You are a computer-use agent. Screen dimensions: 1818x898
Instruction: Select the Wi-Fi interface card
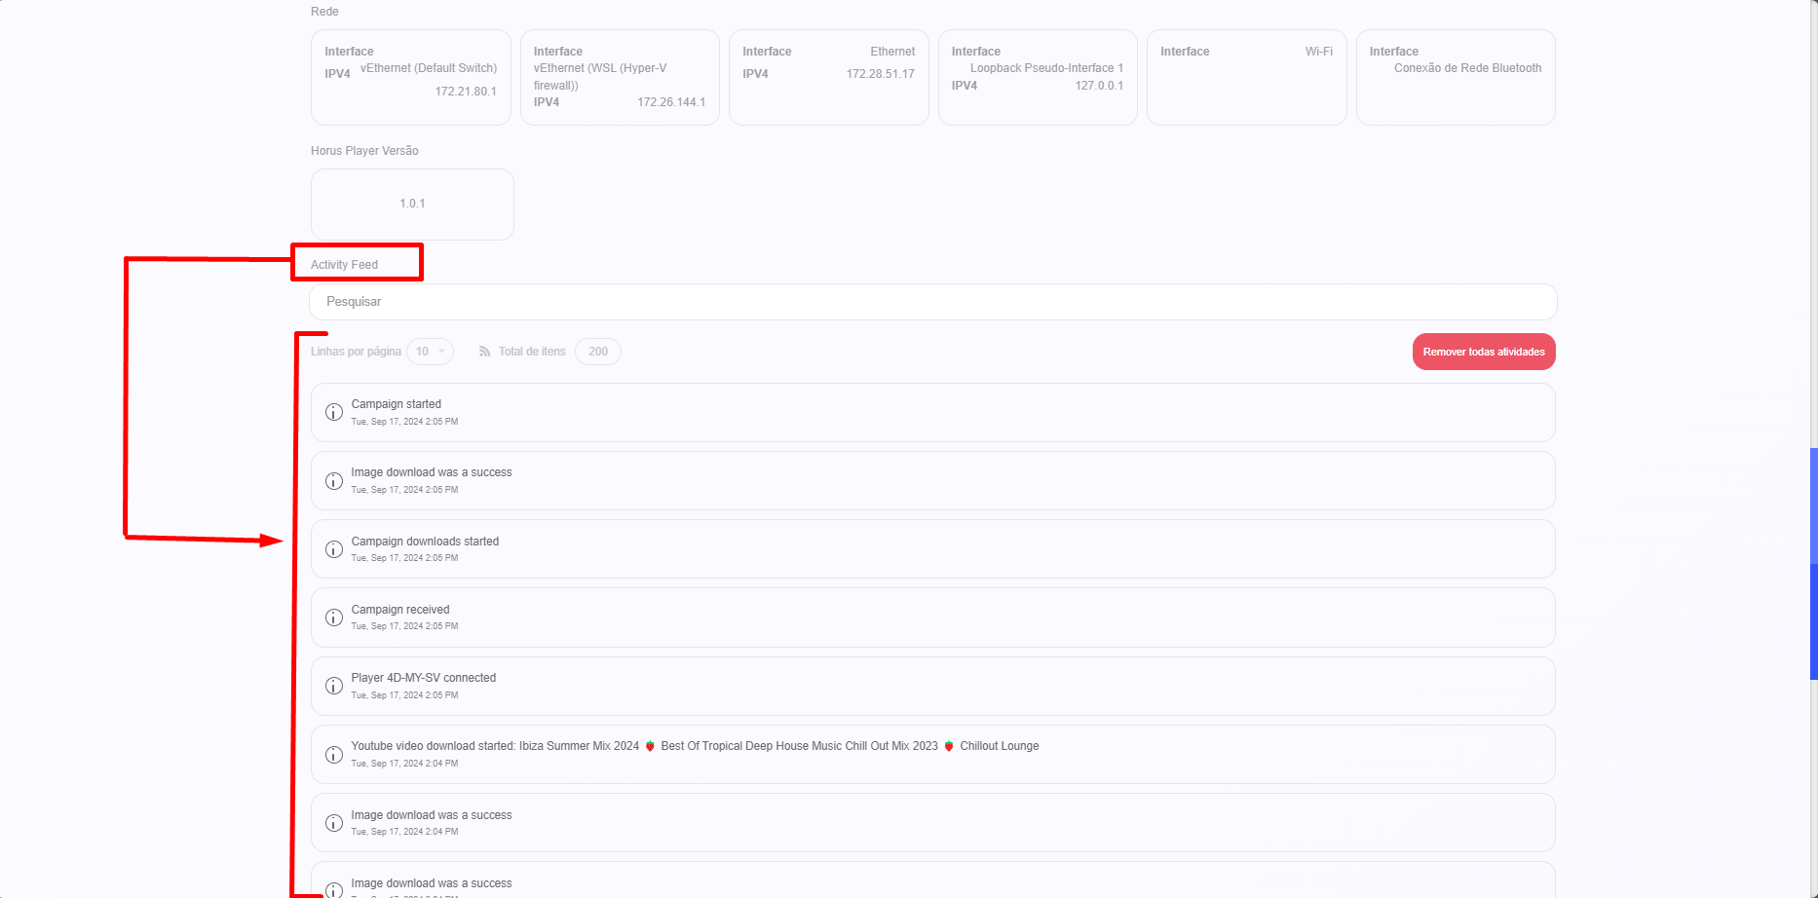(1246, 78)
